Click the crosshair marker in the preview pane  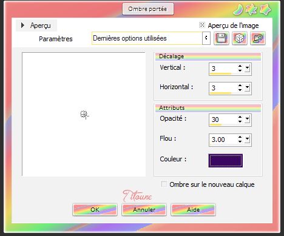tap(84, 115)
